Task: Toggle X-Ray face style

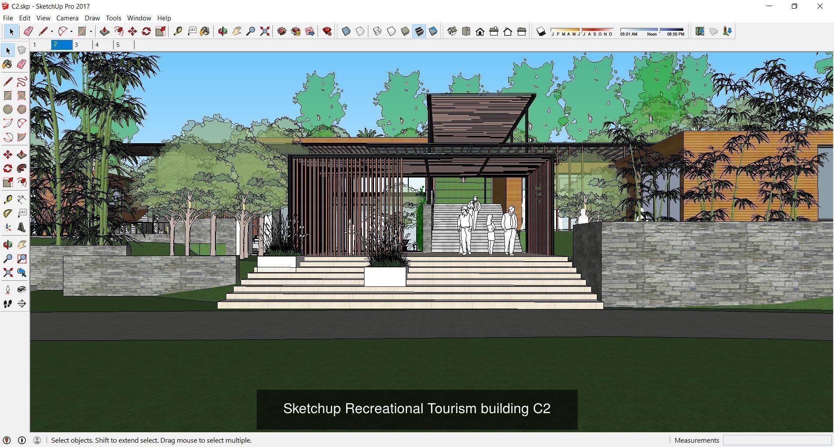Action: (346, 31)
